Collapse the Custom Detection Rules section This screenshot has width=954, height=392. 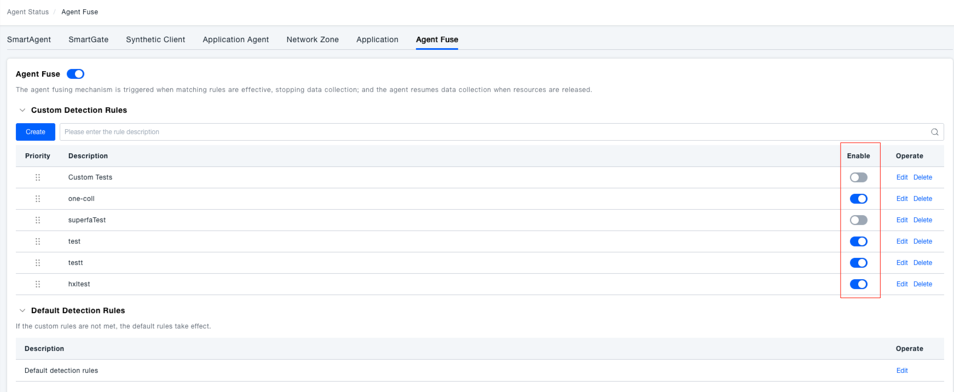click(x=22, y=110)
